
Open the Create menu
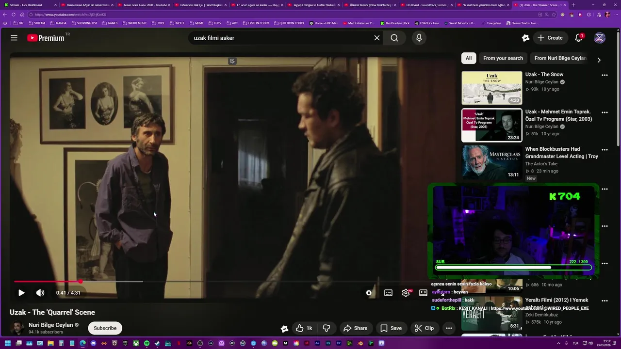click(550, 38)
